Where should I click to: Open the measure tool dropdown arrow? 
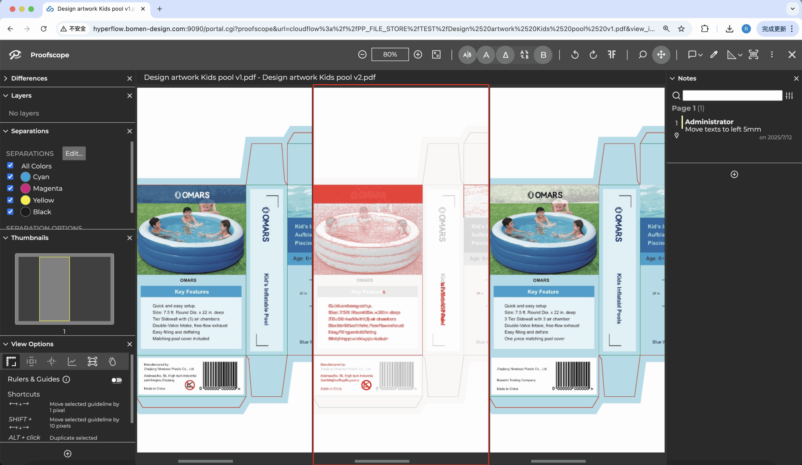click(x=740, y=55)
